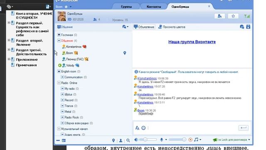Switch to the Просмотр цветов tab
This screenshot has height=150, width=266.
[x=172, y=27]
